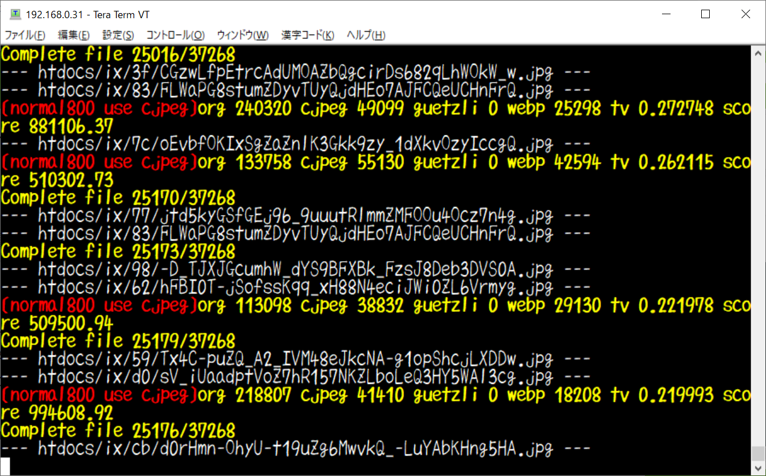Screen dimensions: 766x476
Task: Click 'webp 29130' value
Action: point(554,306)
